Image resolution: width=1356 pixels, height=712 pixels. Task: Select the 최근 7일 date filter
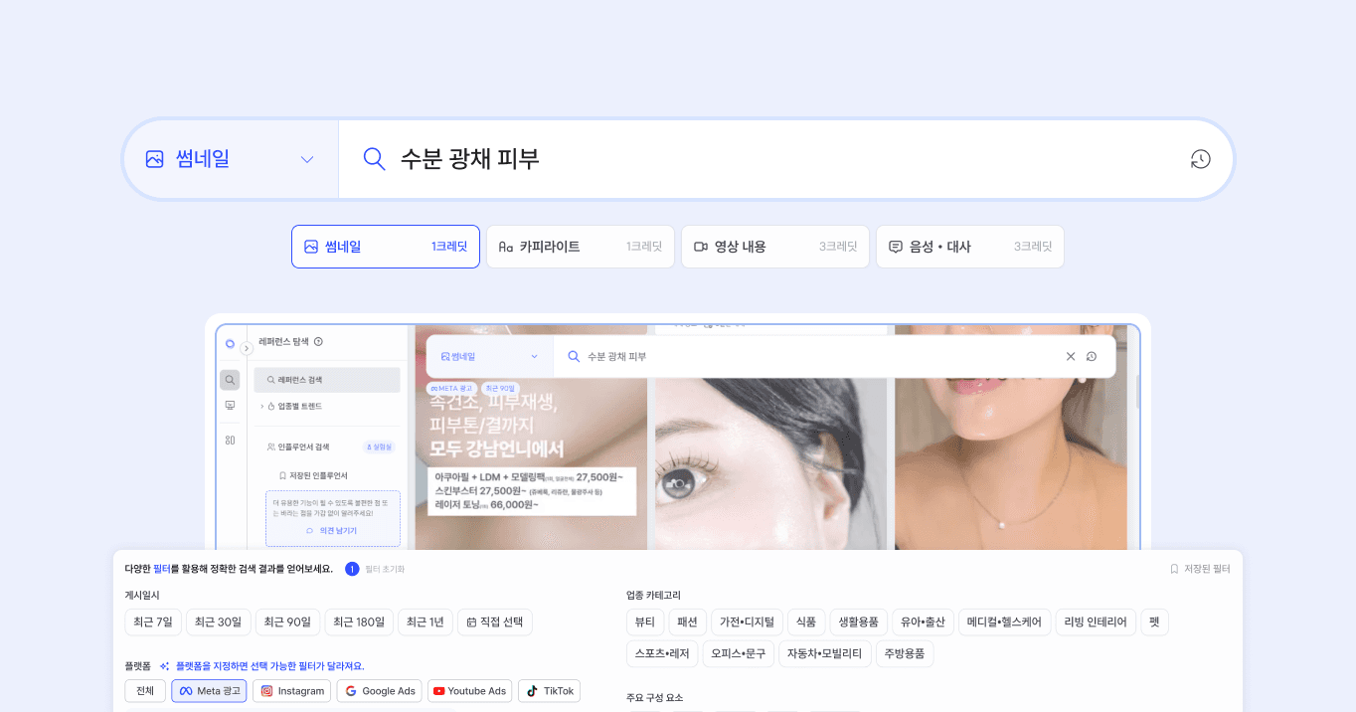point(153,623)
